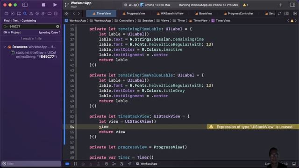This screenshot has width=299, height=168.
Task: Select WorkoutApp process in debug bar
Action: click(x=147, y=164)
